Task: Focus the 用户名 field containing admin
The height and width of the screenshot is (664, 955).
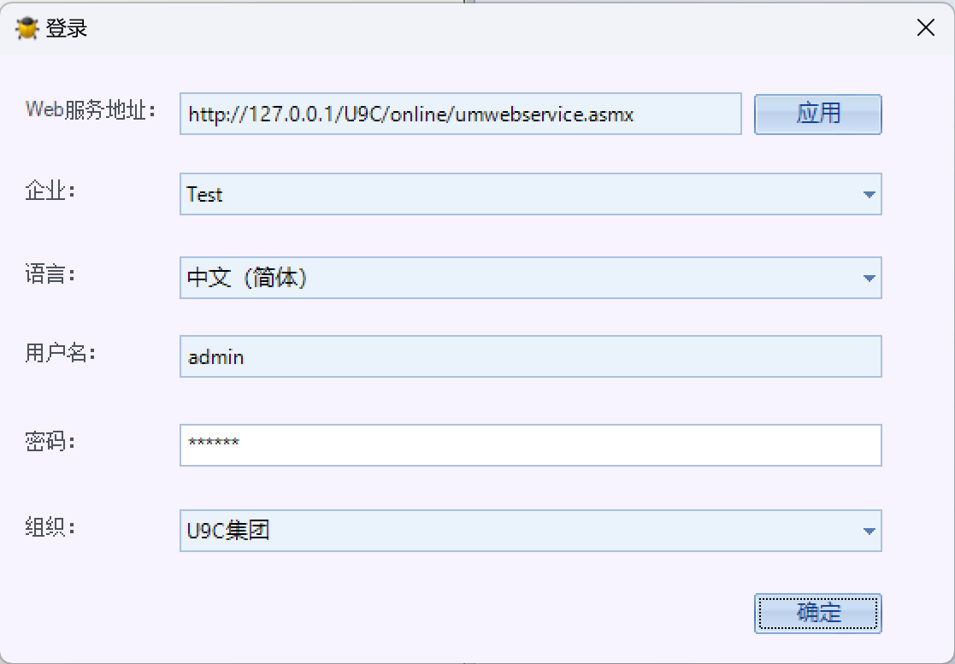Action: pyautogui.click(x=530, y=356)
